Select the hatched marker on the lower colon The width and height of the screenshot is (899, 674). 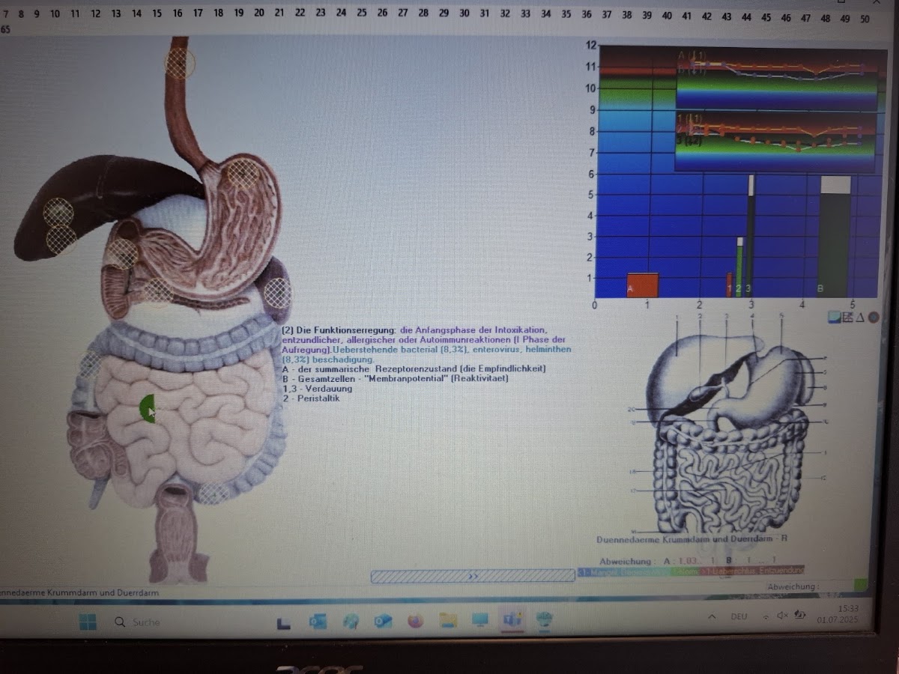point(214,494)
